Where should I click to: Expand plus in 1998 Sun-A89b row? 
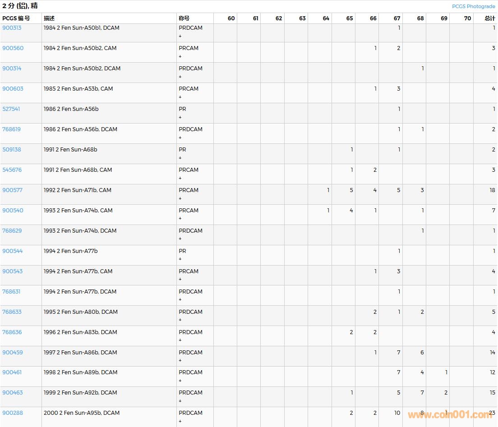pyautogui.click(x=180, y=381)
